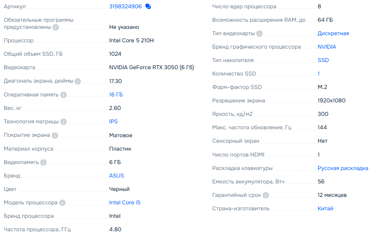Image resolution: width=372 pixels, height=236 pixels.
Task: Open the Китай country link
Action: coord(325,208)
